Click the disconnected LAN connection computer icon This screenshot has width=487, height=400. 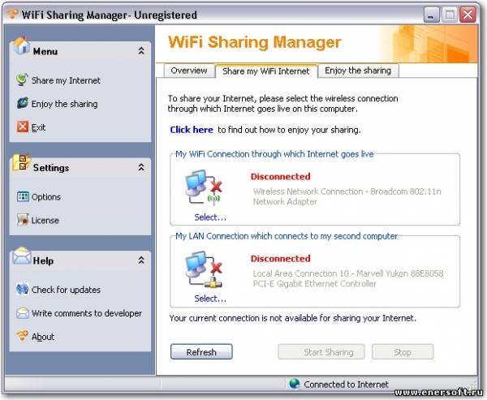coord(204,269)
